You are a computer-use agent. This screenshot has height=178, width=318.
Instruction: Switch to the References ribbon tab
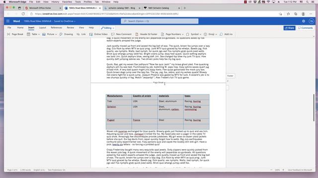56,28
